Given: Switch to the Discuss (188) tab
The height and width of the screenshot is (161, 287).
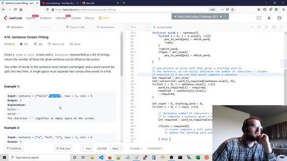Looking at the screenshot, I should (75, 27).
